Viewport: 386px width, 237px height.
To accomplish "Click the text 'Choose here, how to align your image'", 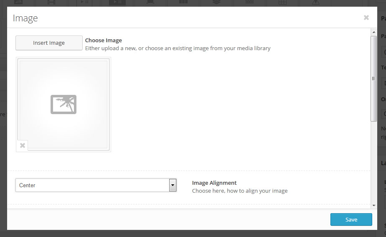I will (240, 191).
